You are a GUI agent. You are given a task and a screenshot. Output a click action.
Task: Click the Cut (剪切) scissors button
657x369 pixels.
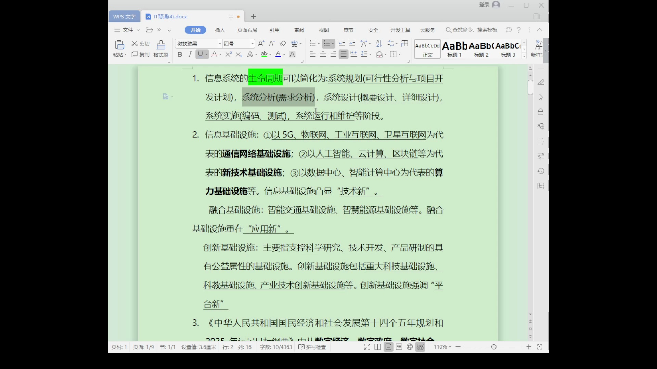coord(140,44)
